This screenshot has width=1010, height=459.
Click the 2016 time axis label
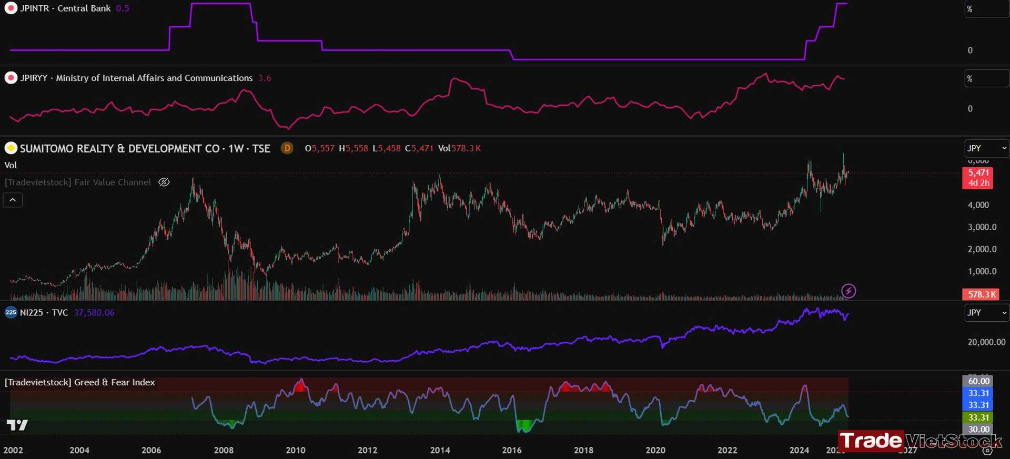click(512, 450)
